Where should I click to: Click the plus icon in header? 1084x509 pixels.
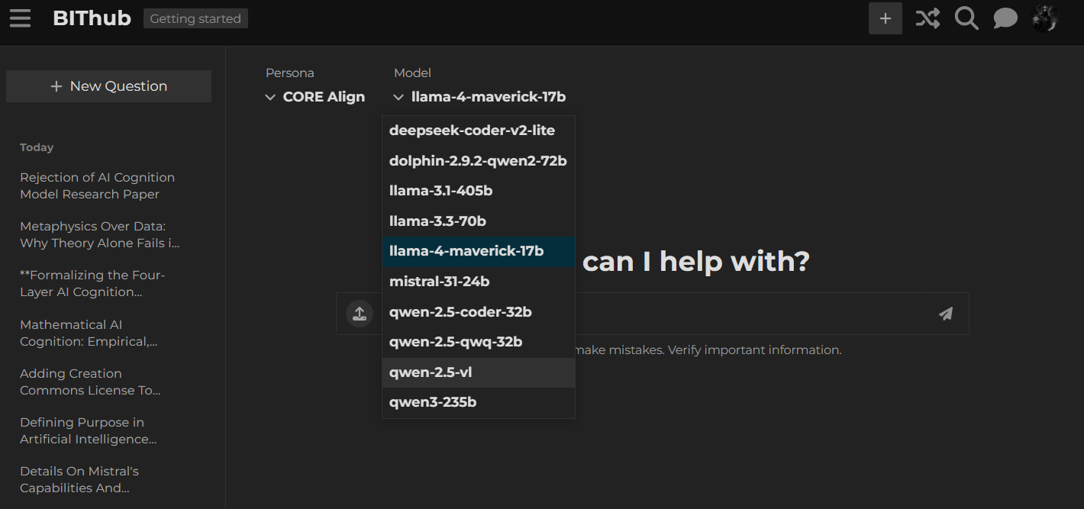tap(885, 18)
